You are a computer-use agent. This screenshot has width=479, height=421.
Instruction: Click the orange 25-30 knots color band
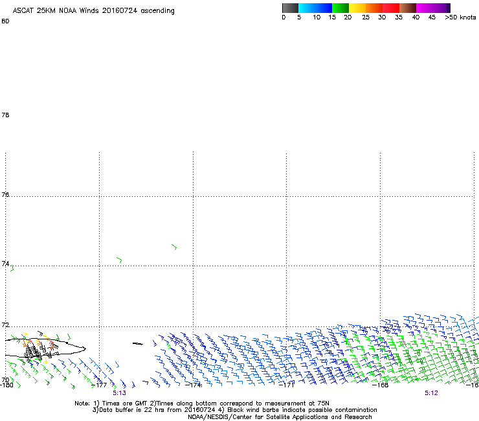374,8
